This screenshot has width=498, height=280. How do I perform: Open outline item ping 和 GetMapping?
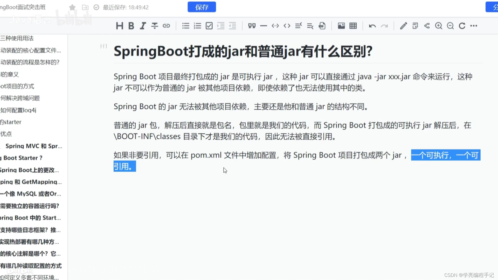31,182
